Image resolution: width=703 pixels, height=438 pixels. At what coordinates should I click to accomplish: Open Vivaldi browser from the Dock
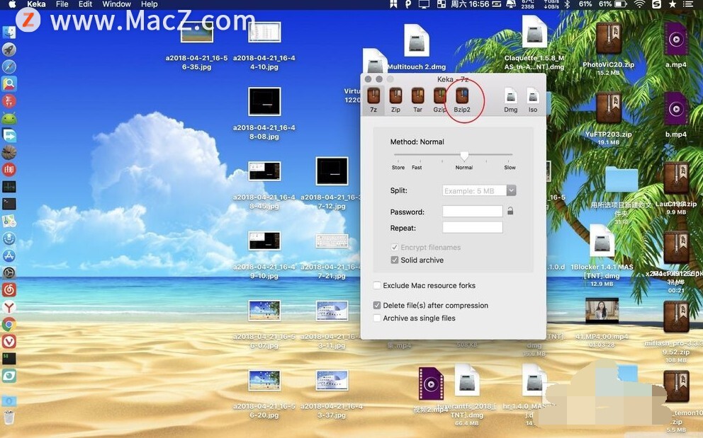point(9,341)
